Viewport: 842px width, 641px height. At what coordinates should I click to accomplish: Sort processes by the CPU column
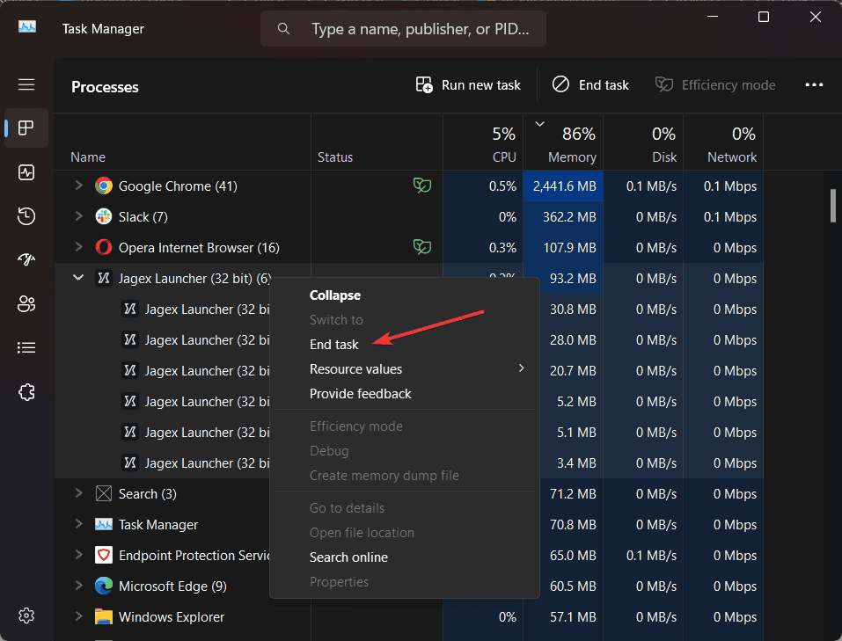click(x=483, y=142)
